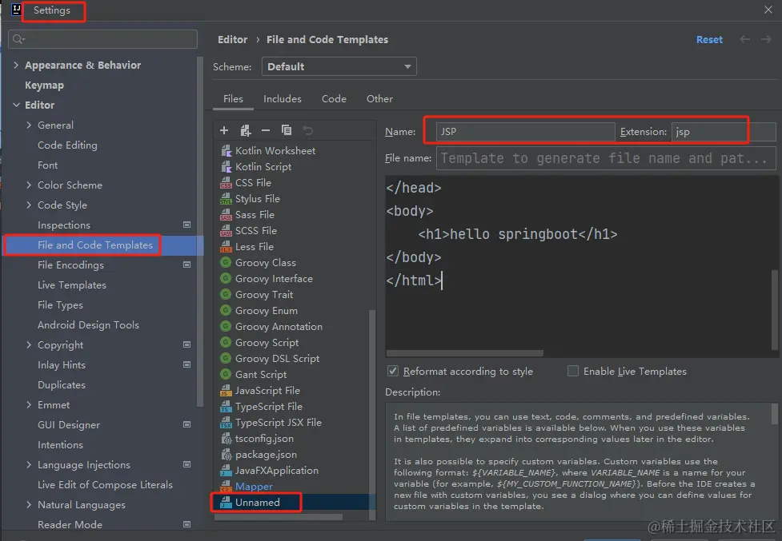Screen dimensions: 782x541
Task: Select the Kotlin Worksheet template icon
Action: 226,151
